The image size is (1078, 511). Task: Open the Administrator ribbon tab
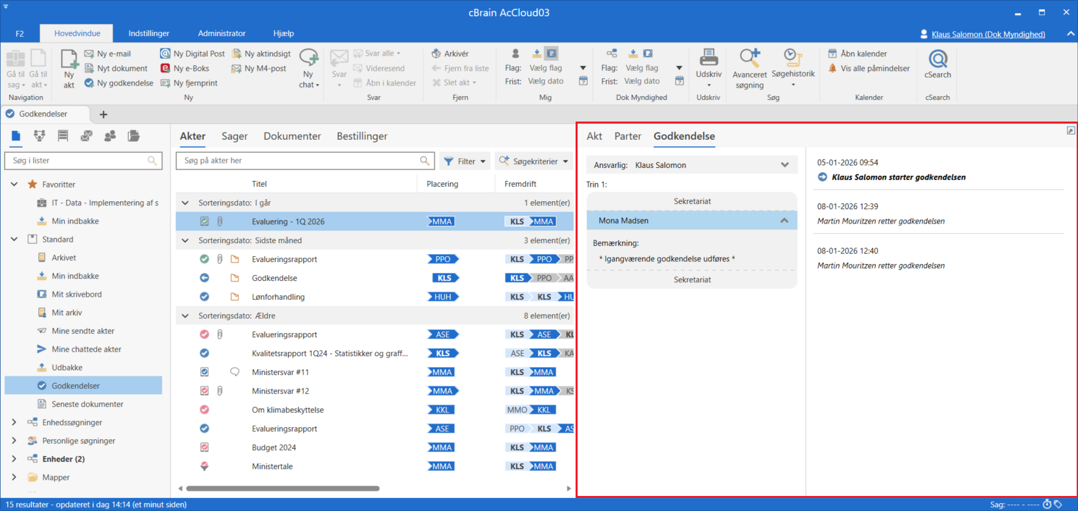coord(221,33)
